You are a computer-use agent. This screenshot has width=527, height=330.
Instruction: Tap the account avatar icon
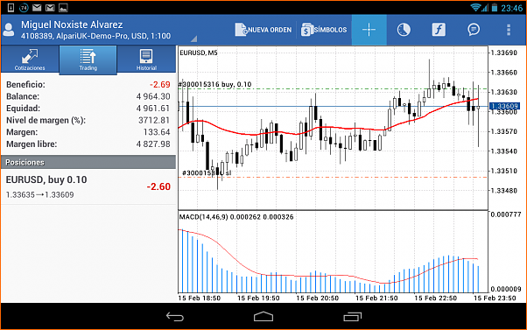tap(9, 30)
